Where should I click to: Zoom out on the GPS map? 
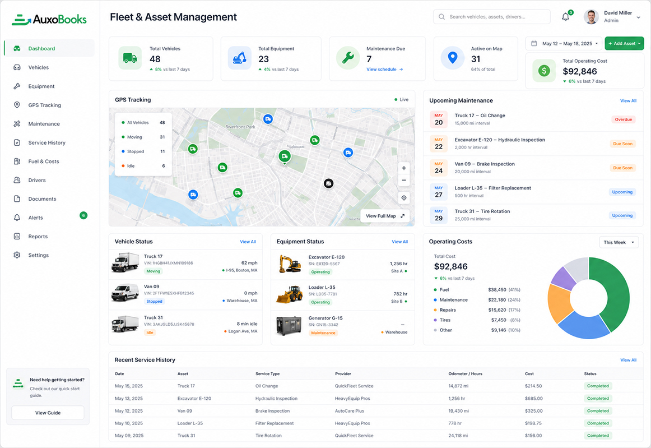click(403, 181)
